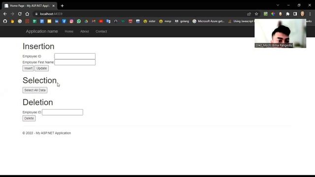Open the colorful wheel extension
The height and width of the screenshot is (177, 315).
click(273, 14)
